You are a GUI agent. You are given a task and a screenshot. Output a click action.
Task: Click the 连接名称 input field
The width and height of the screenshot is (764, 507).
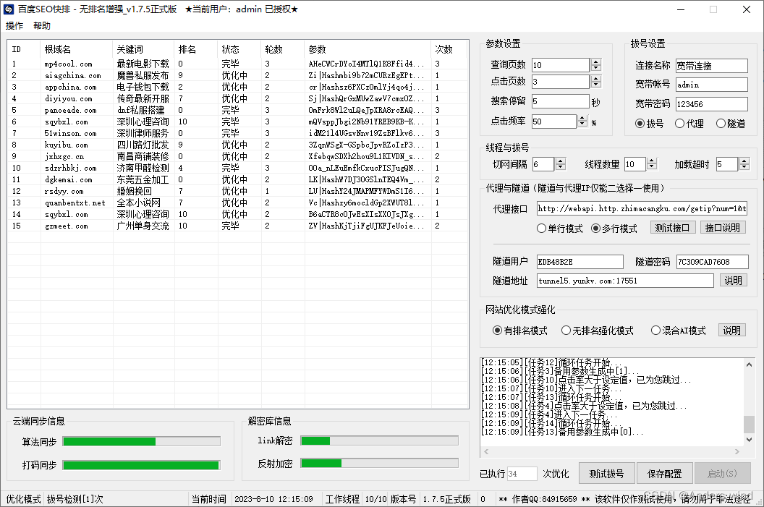coord(711,66)
